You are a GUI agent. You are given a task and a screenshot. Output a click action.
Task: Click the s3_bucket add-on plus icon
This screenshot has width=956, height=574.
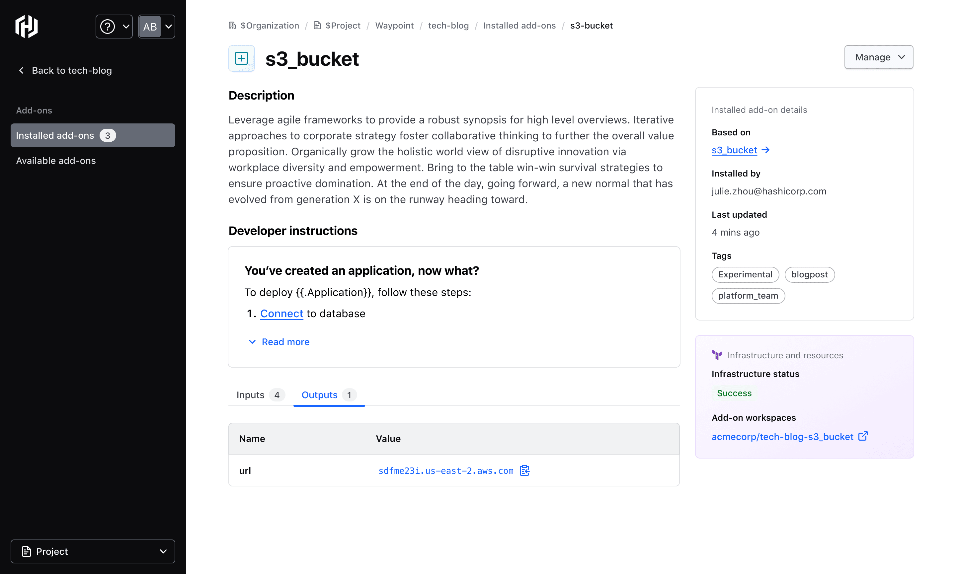tap(241, 58)
